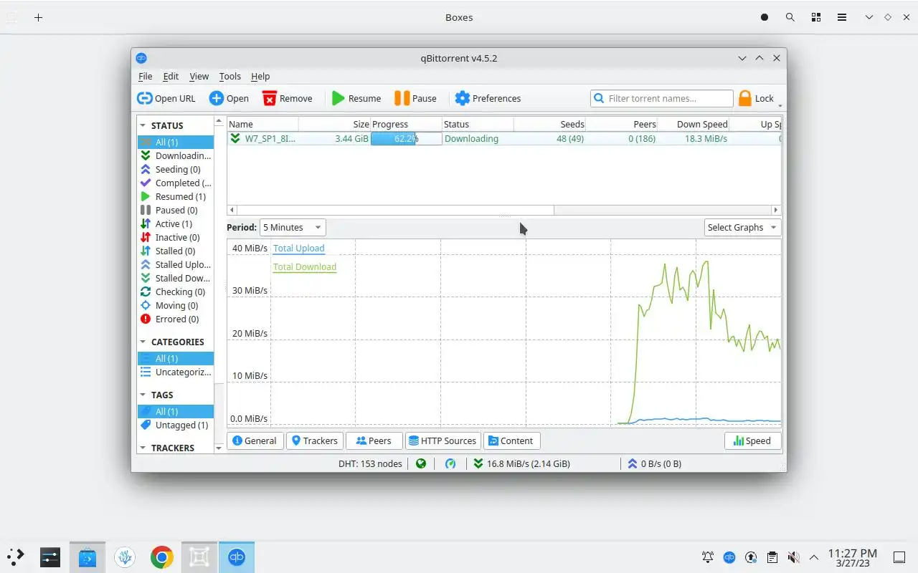Switch to the General tab

(255, 440)
